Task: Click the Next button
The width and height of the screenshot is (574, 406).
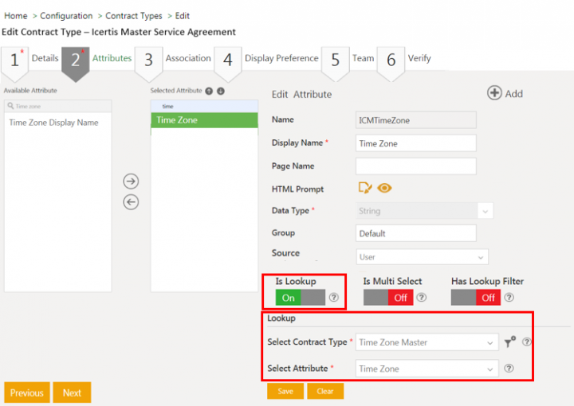Action: (72, 392)
